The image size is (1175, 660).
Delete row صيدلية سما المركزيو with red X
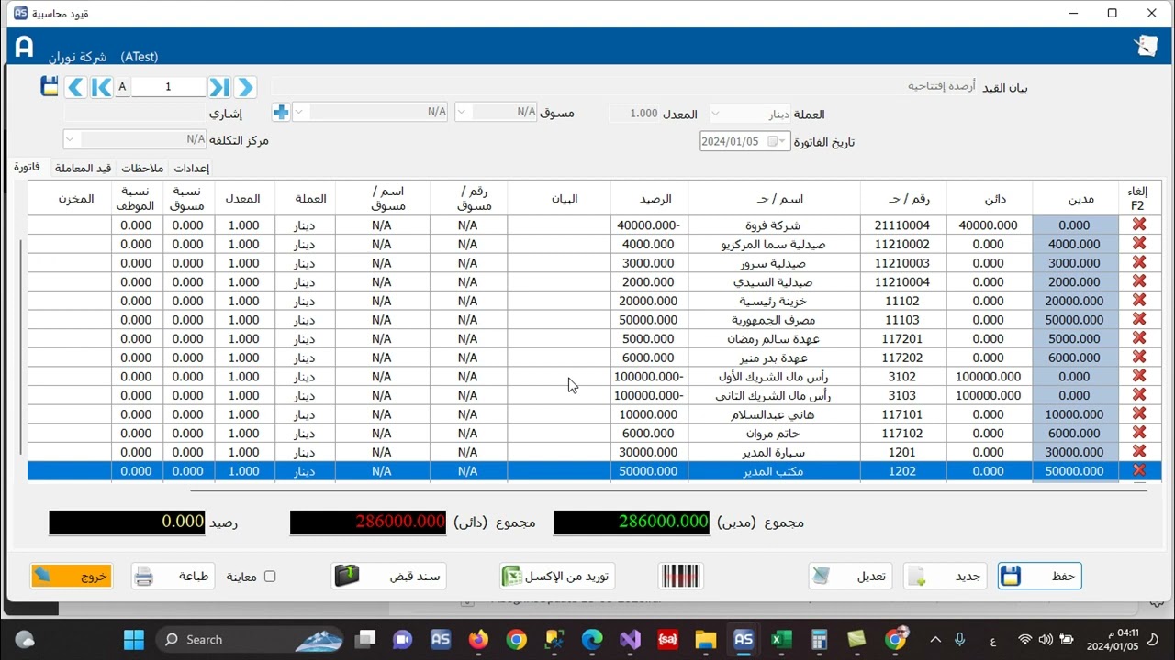click(x=1139, y=244)
